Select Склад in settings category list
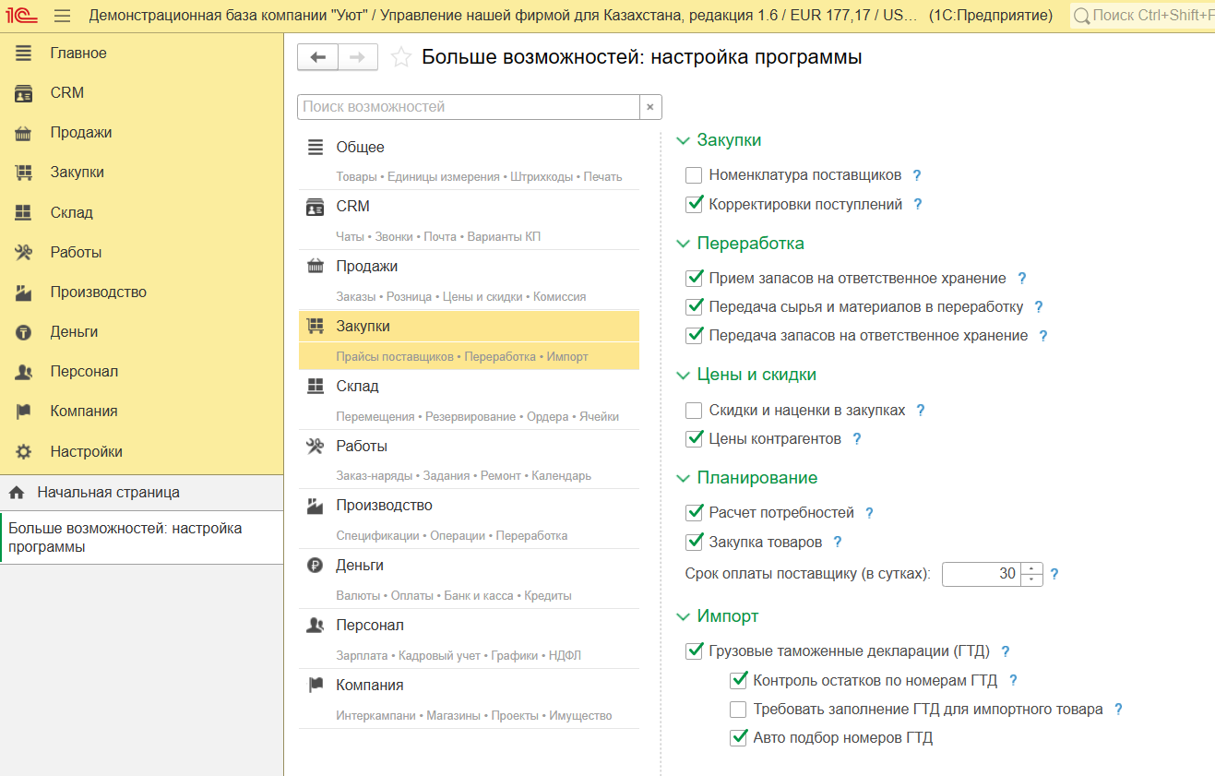This screenshot has width=1215, height=776. pyautogui.click(x=356, y=387)
